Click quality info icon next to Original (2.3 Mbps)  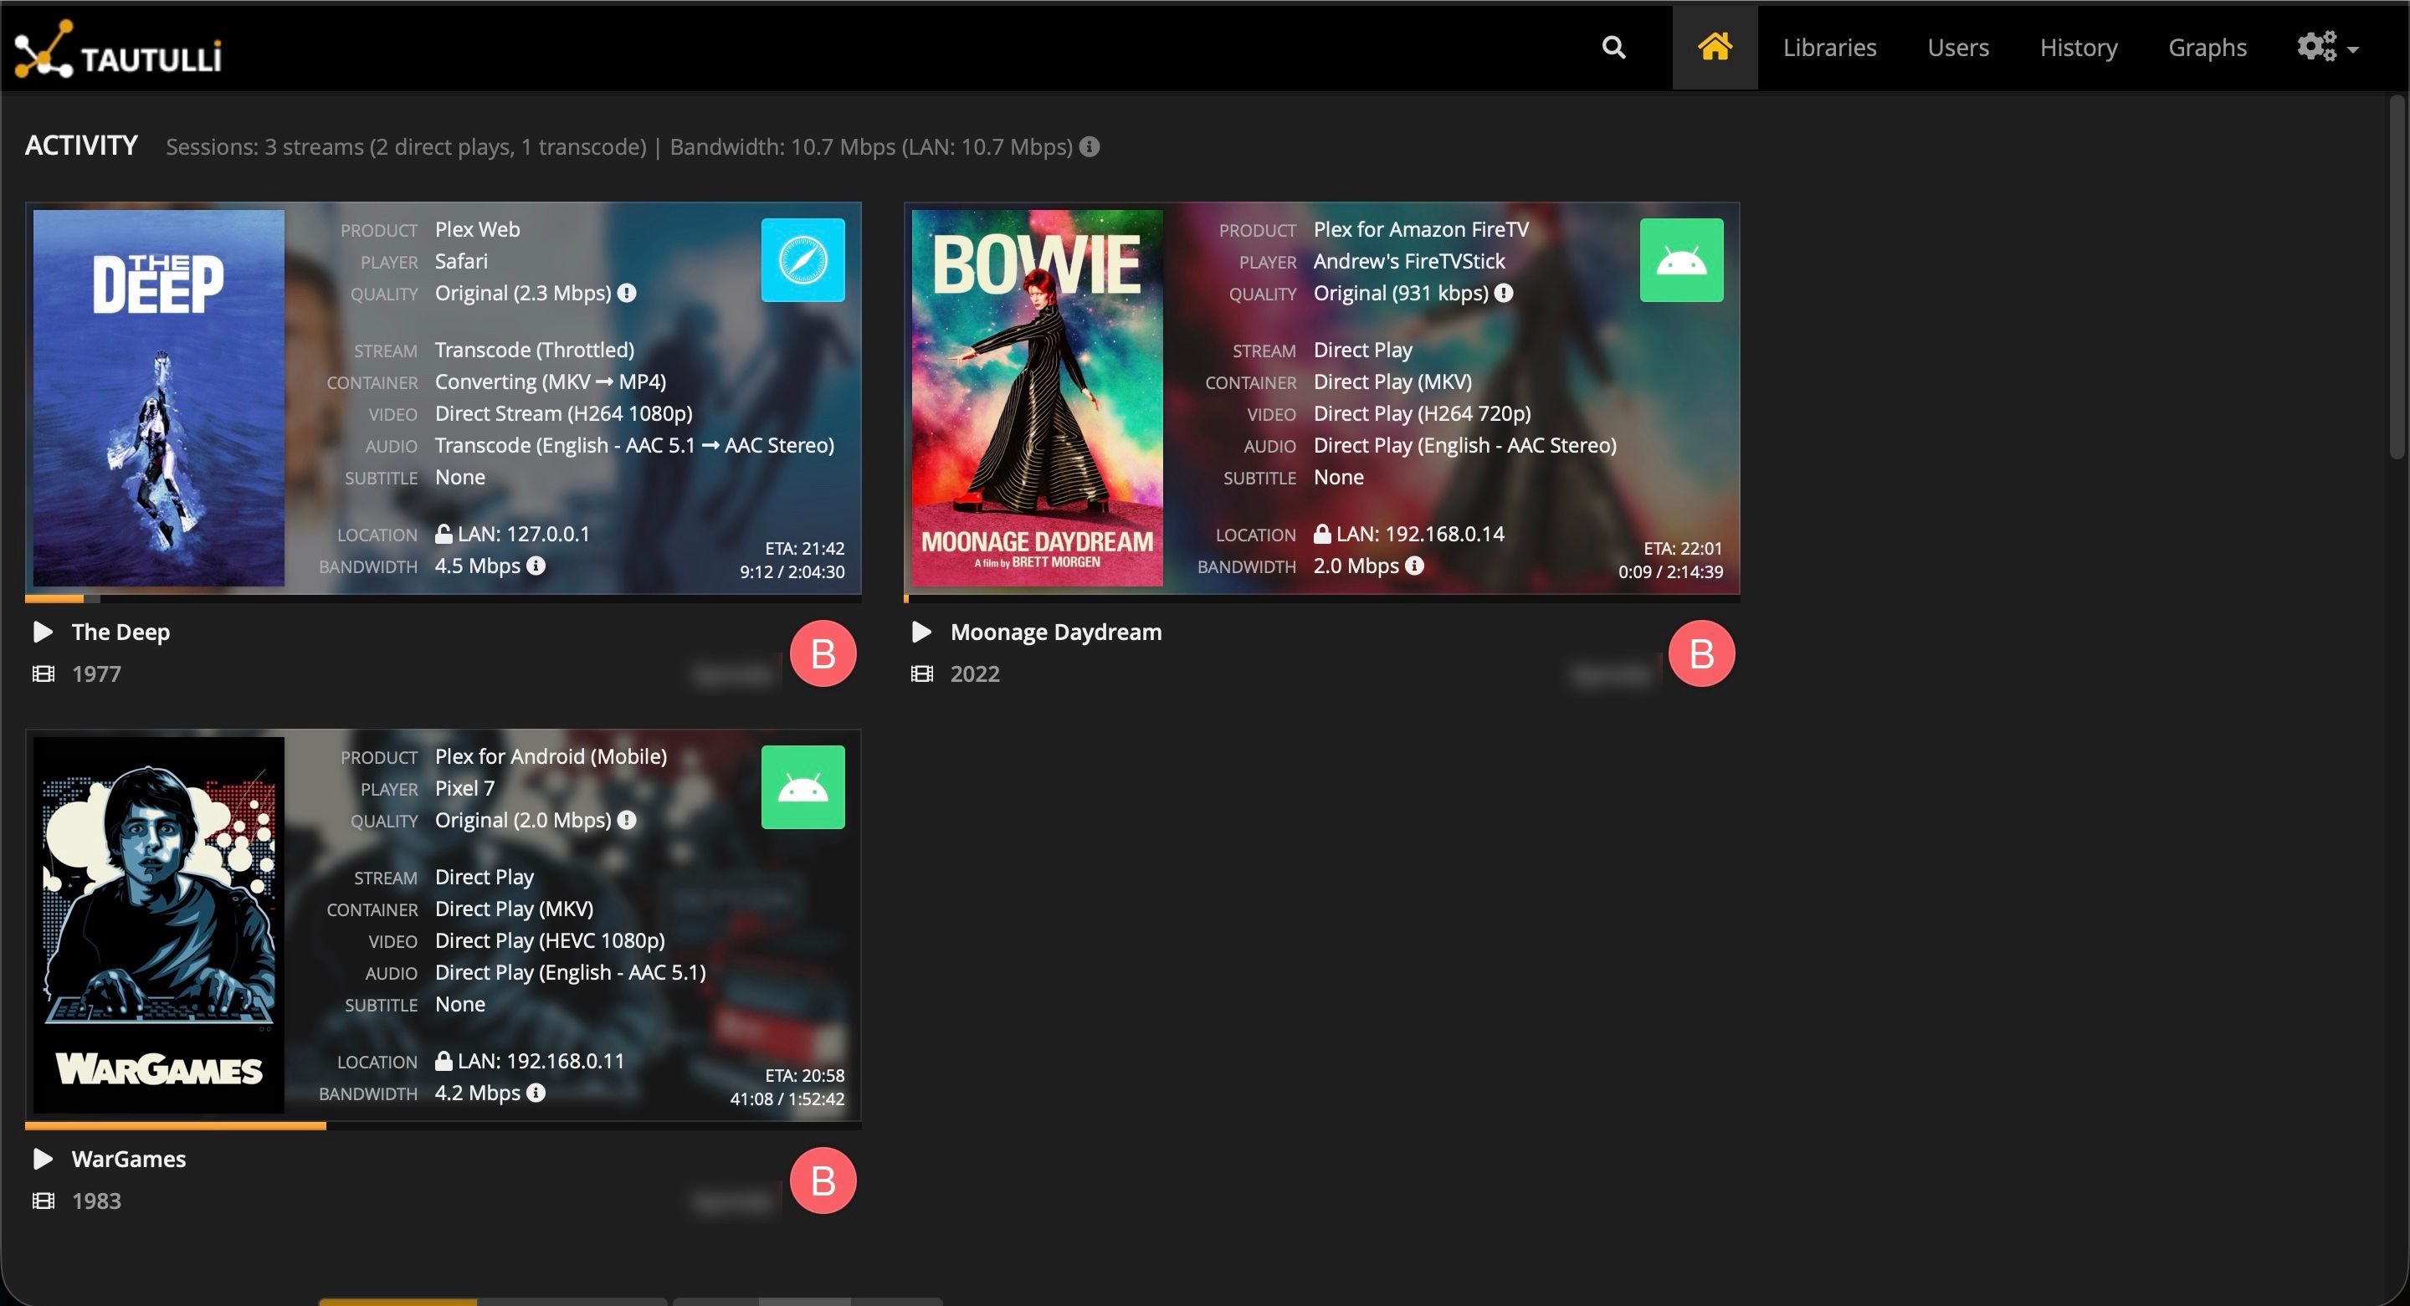(x=627, y=293)
